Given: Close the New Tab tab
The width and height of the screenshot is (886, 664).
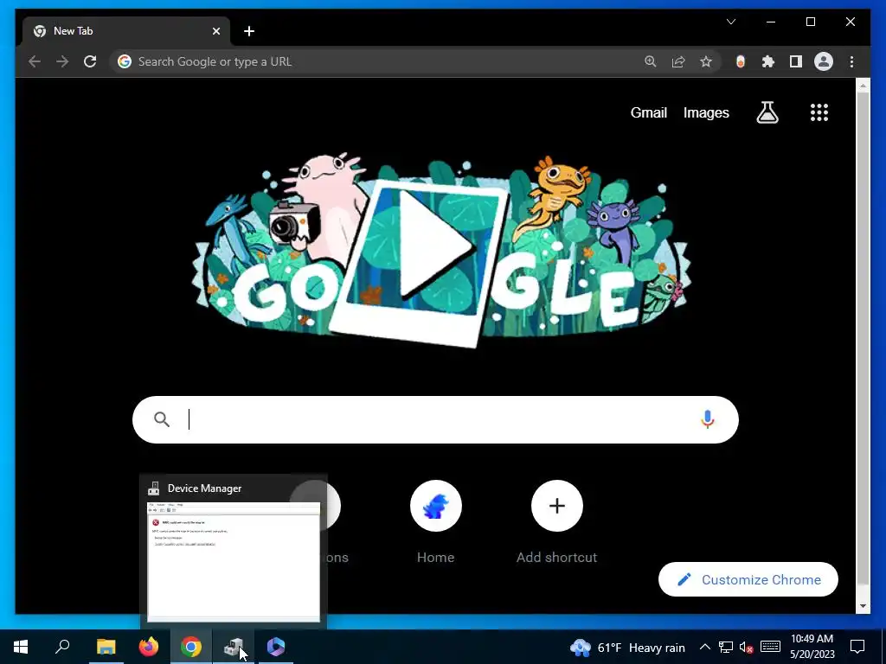Looking at the screenshot, I should tap(215, 31).
